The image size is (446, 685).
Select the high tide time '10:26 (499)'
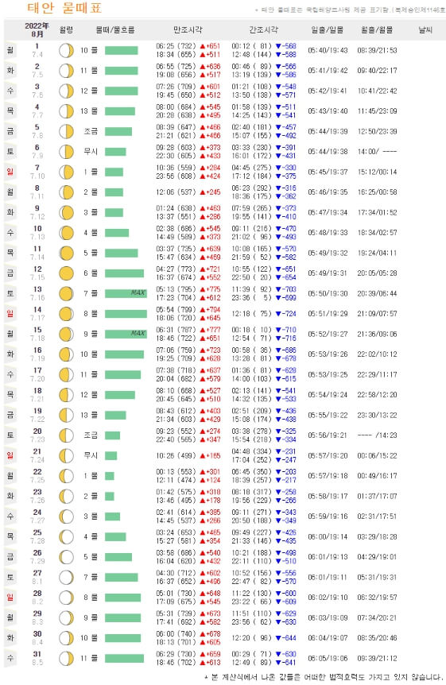176,455
